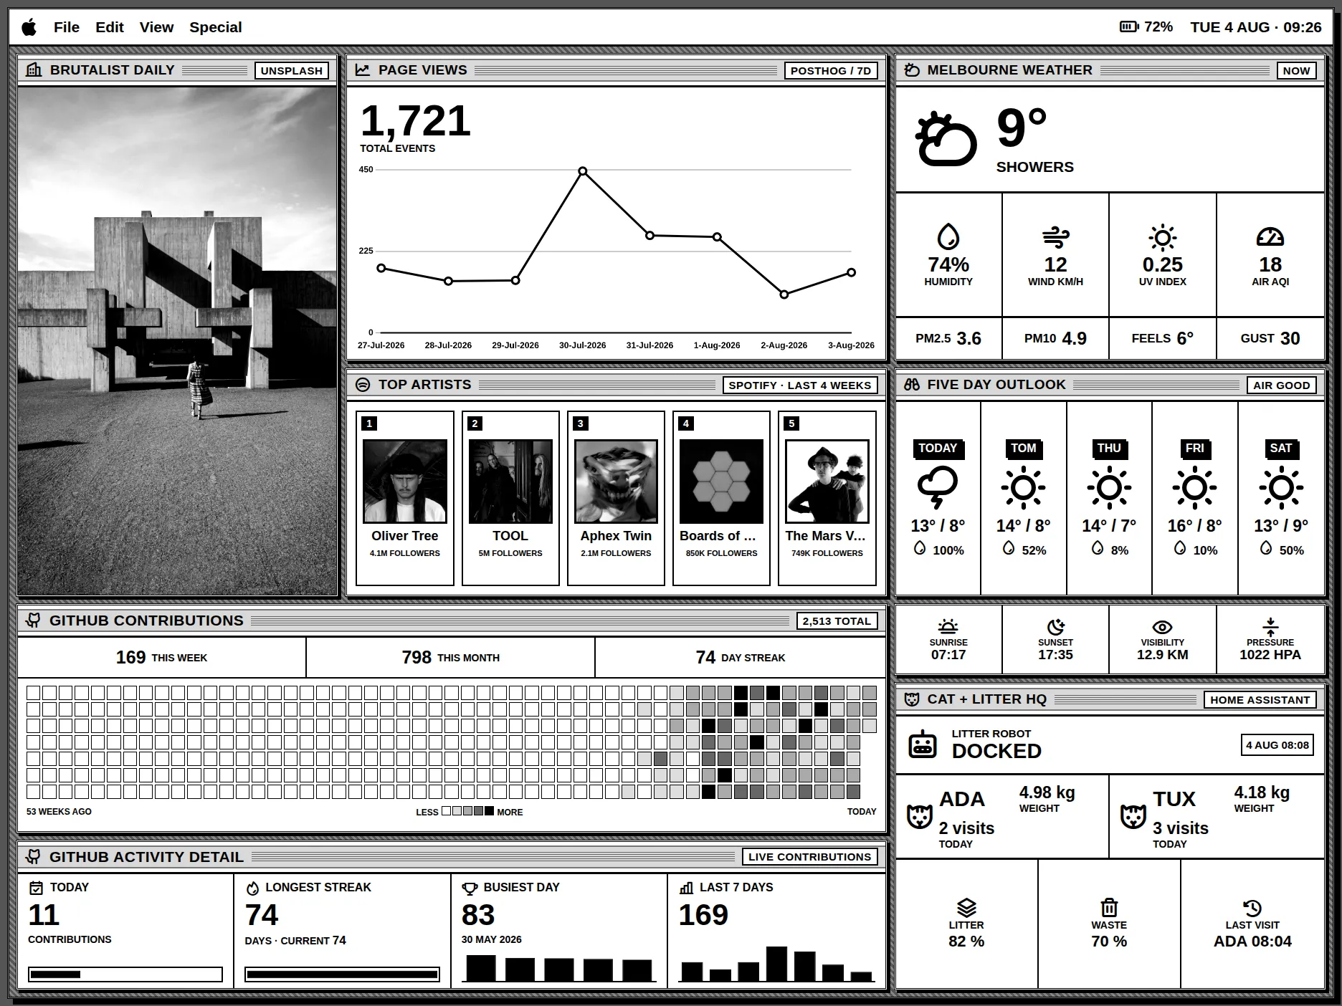Click the 30-Jul-2026 peak data point
The height and width of the screenshot is (1006, 1342).
[583, 171]
